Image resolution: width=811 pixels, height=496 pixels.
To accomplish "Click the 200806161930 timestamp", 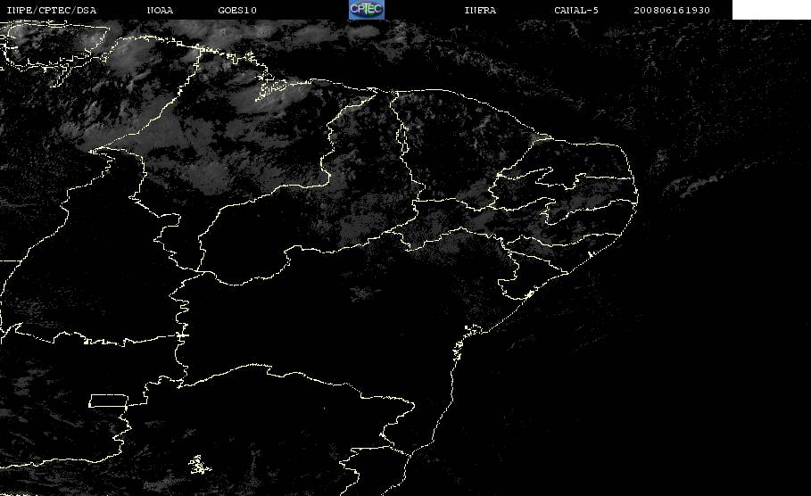I will point(672,11).
